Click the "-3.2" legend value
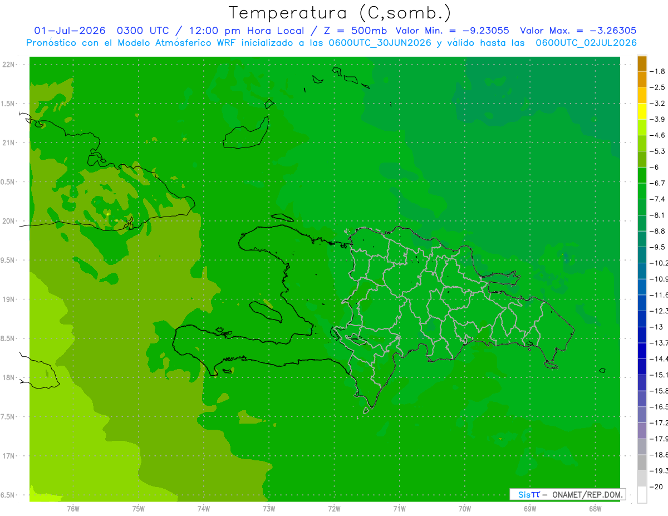 point(658,104)
